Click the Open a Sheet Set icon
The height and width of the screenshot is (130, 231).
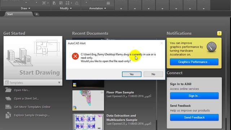(x=8, y=99)
